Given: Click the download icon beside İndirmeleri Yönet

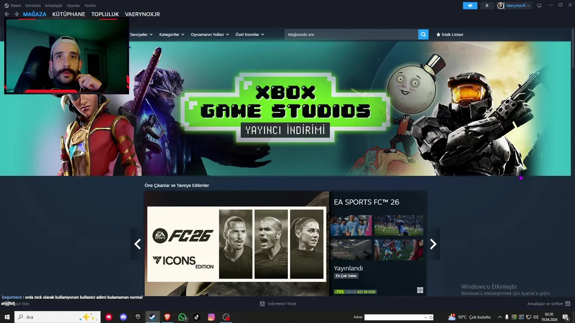Looking at the screenshot, I should pyautogui.click(x=262, y=304).
